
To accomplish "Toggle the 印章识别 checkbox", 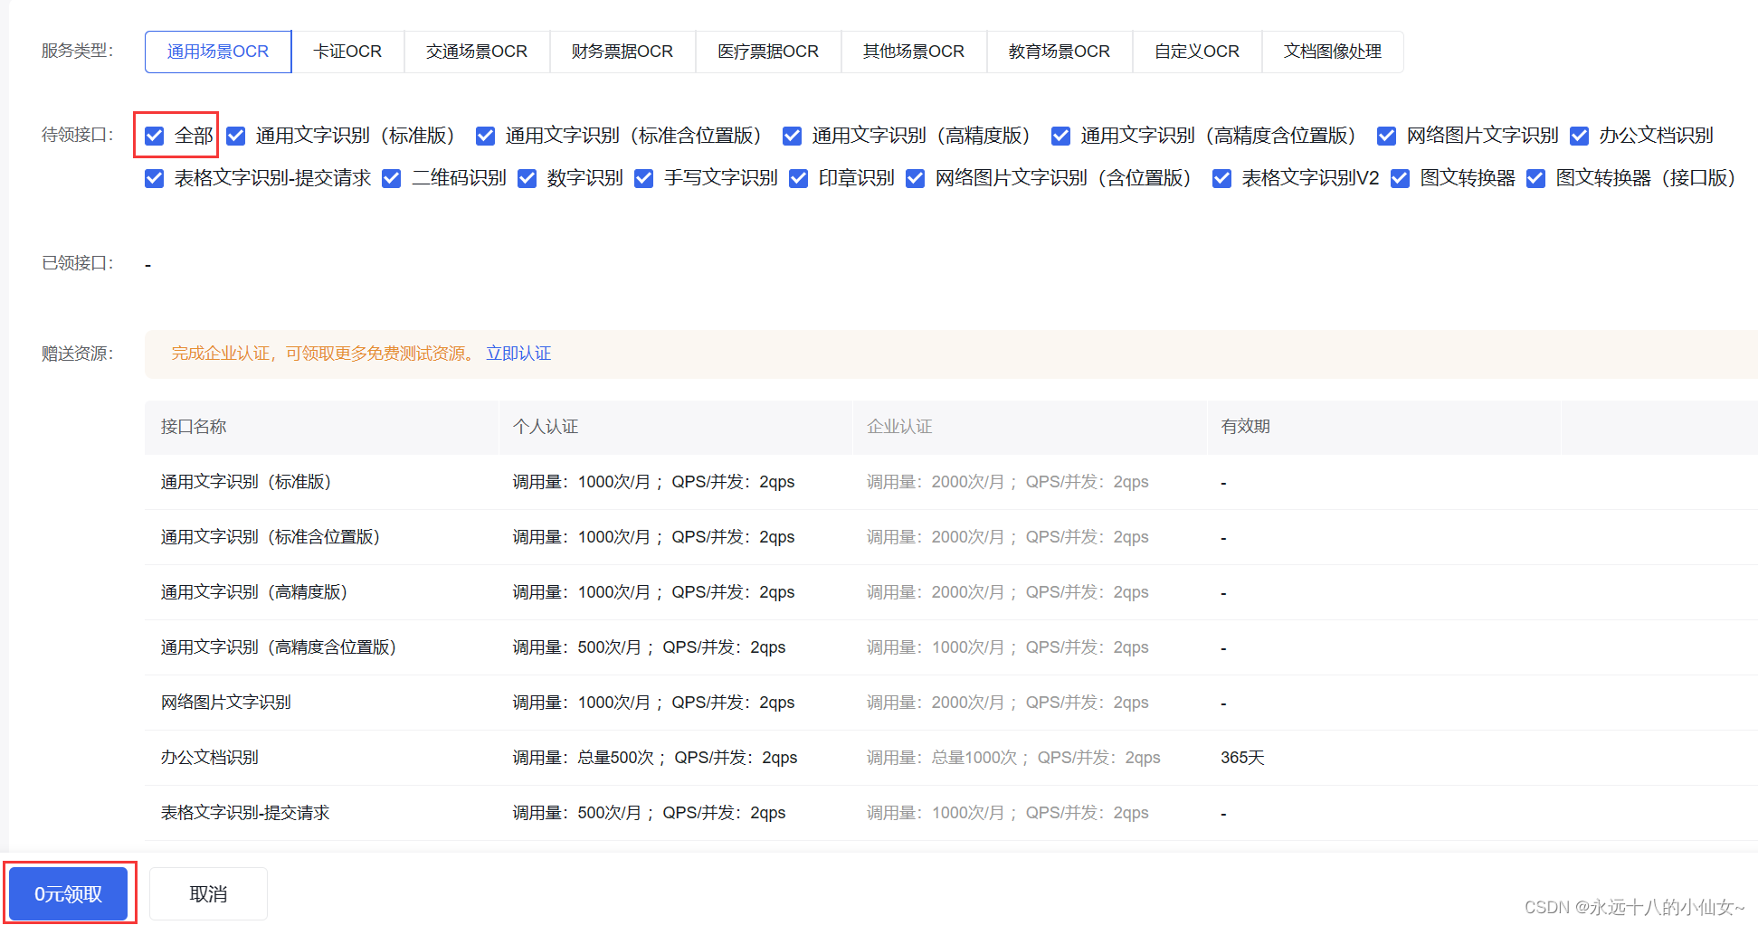I will tap(799, 178).
